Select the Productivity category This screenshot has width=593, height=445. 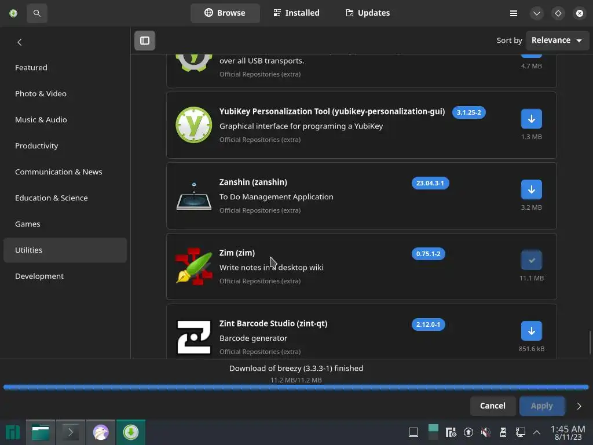[x=65, y=145]
